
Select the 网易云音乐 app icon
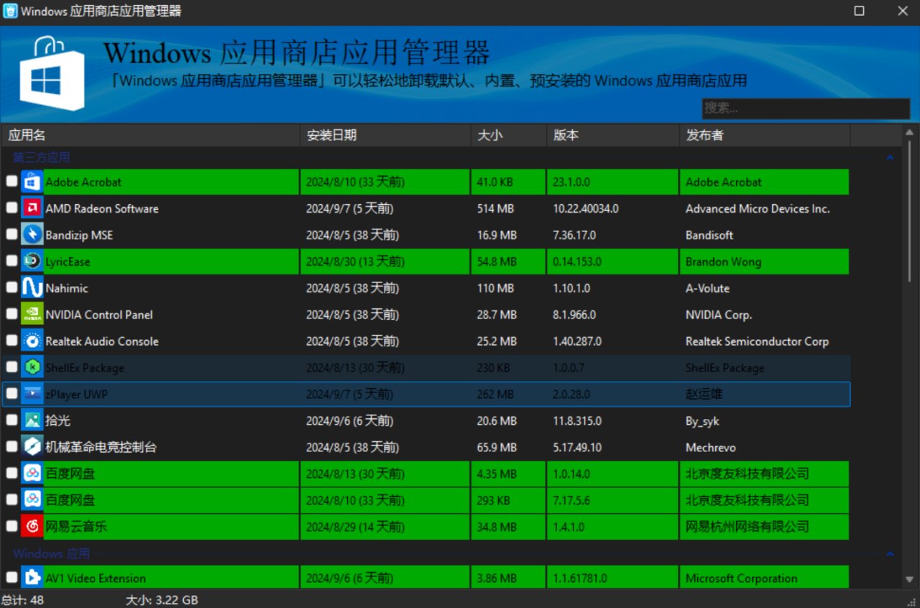(x=32, y=527)
